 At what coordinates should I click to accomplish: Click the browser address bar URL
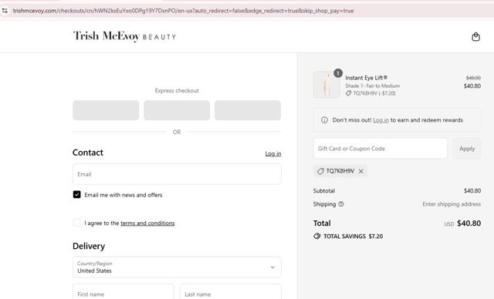pyautogui.click(x=183, y=11)
